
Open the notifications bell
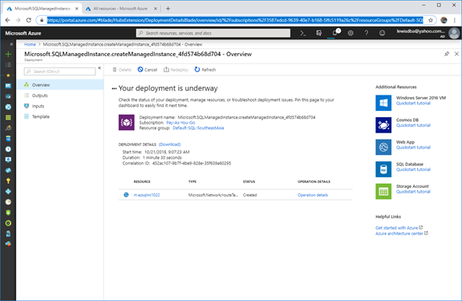(334, 34)
